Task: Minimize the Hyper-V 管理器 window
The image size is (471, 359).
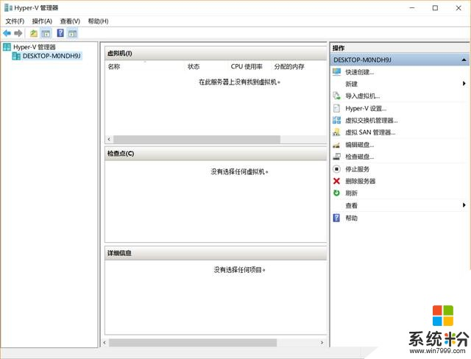Action: [x=412, y=8]
